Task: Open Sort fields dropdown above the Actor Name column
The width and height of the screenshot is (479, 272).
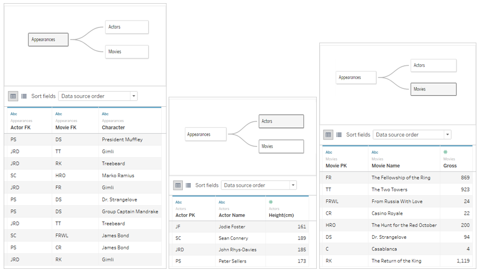Action: [260, 185]
